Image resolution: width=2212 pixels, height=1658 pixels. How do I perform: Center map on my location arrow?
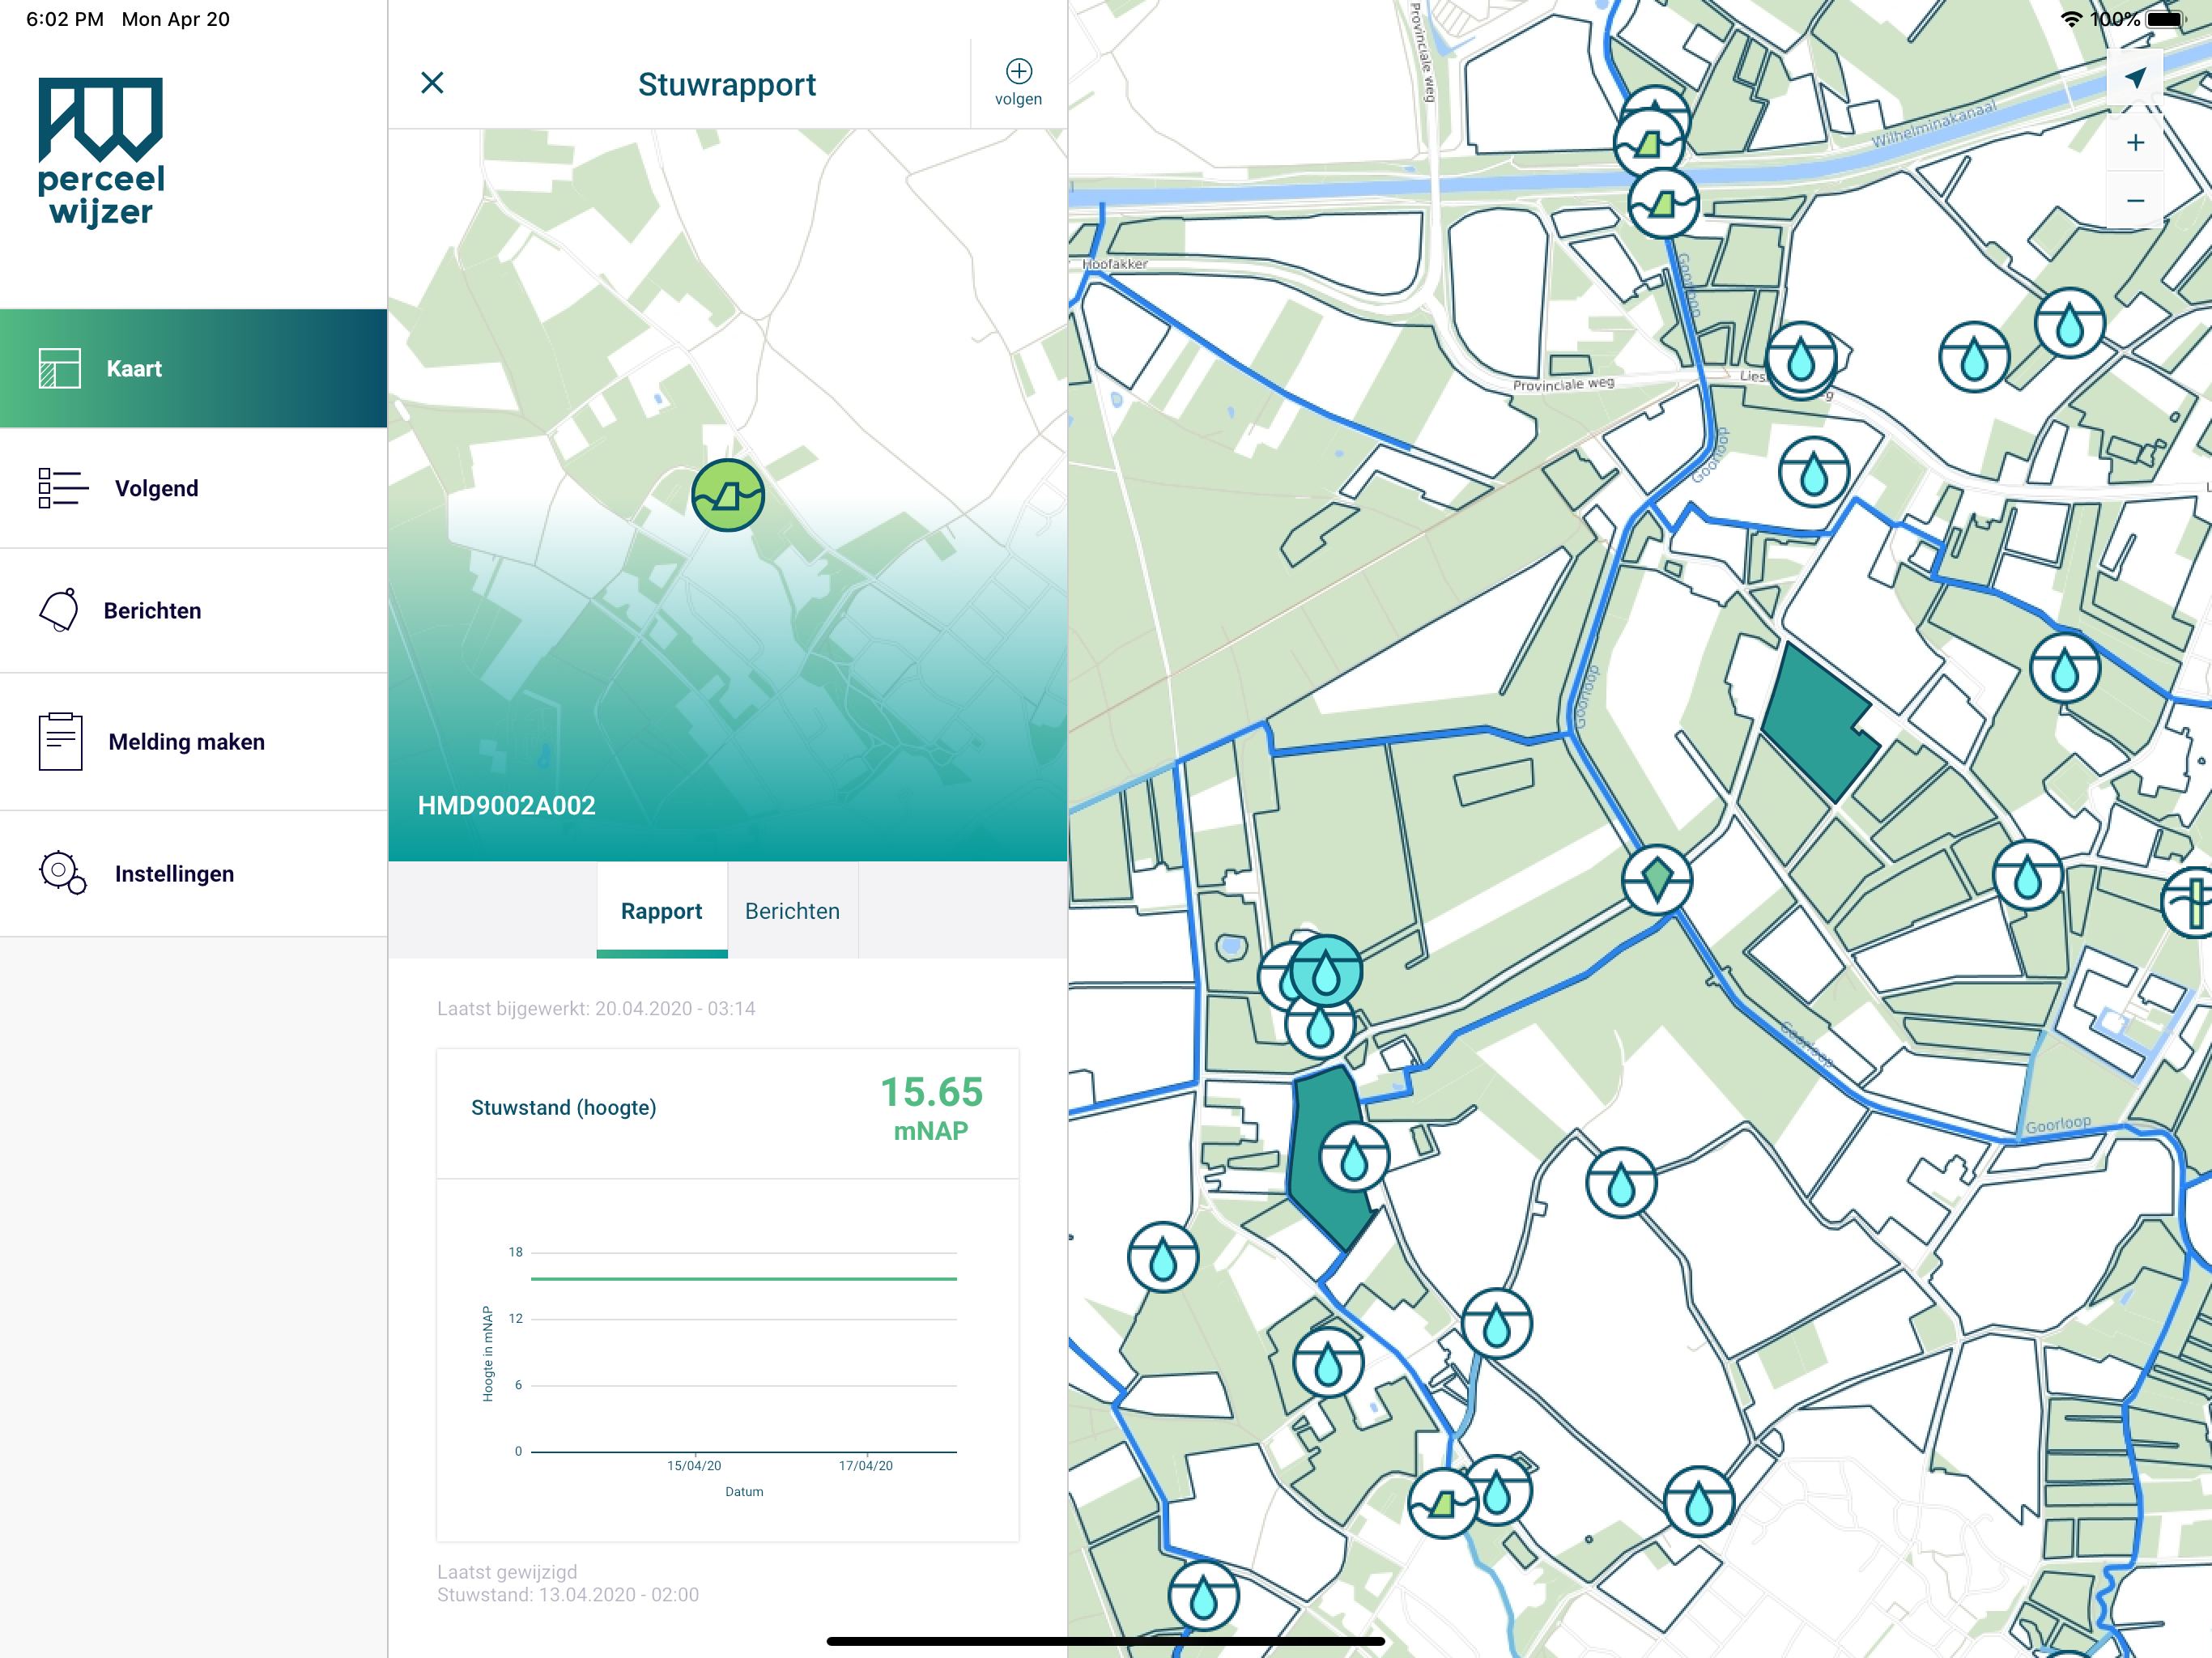pos(2135,78)
